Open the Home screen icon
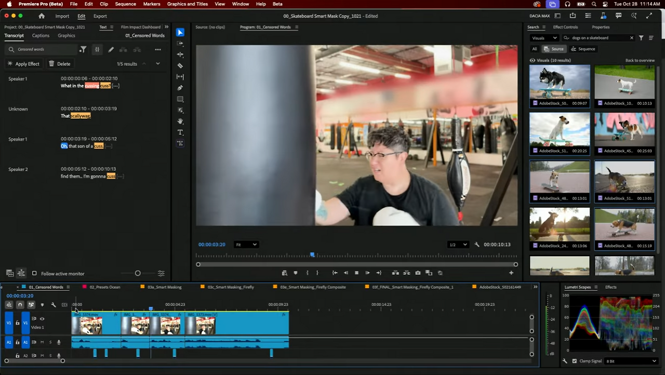 tap(42, 16)
